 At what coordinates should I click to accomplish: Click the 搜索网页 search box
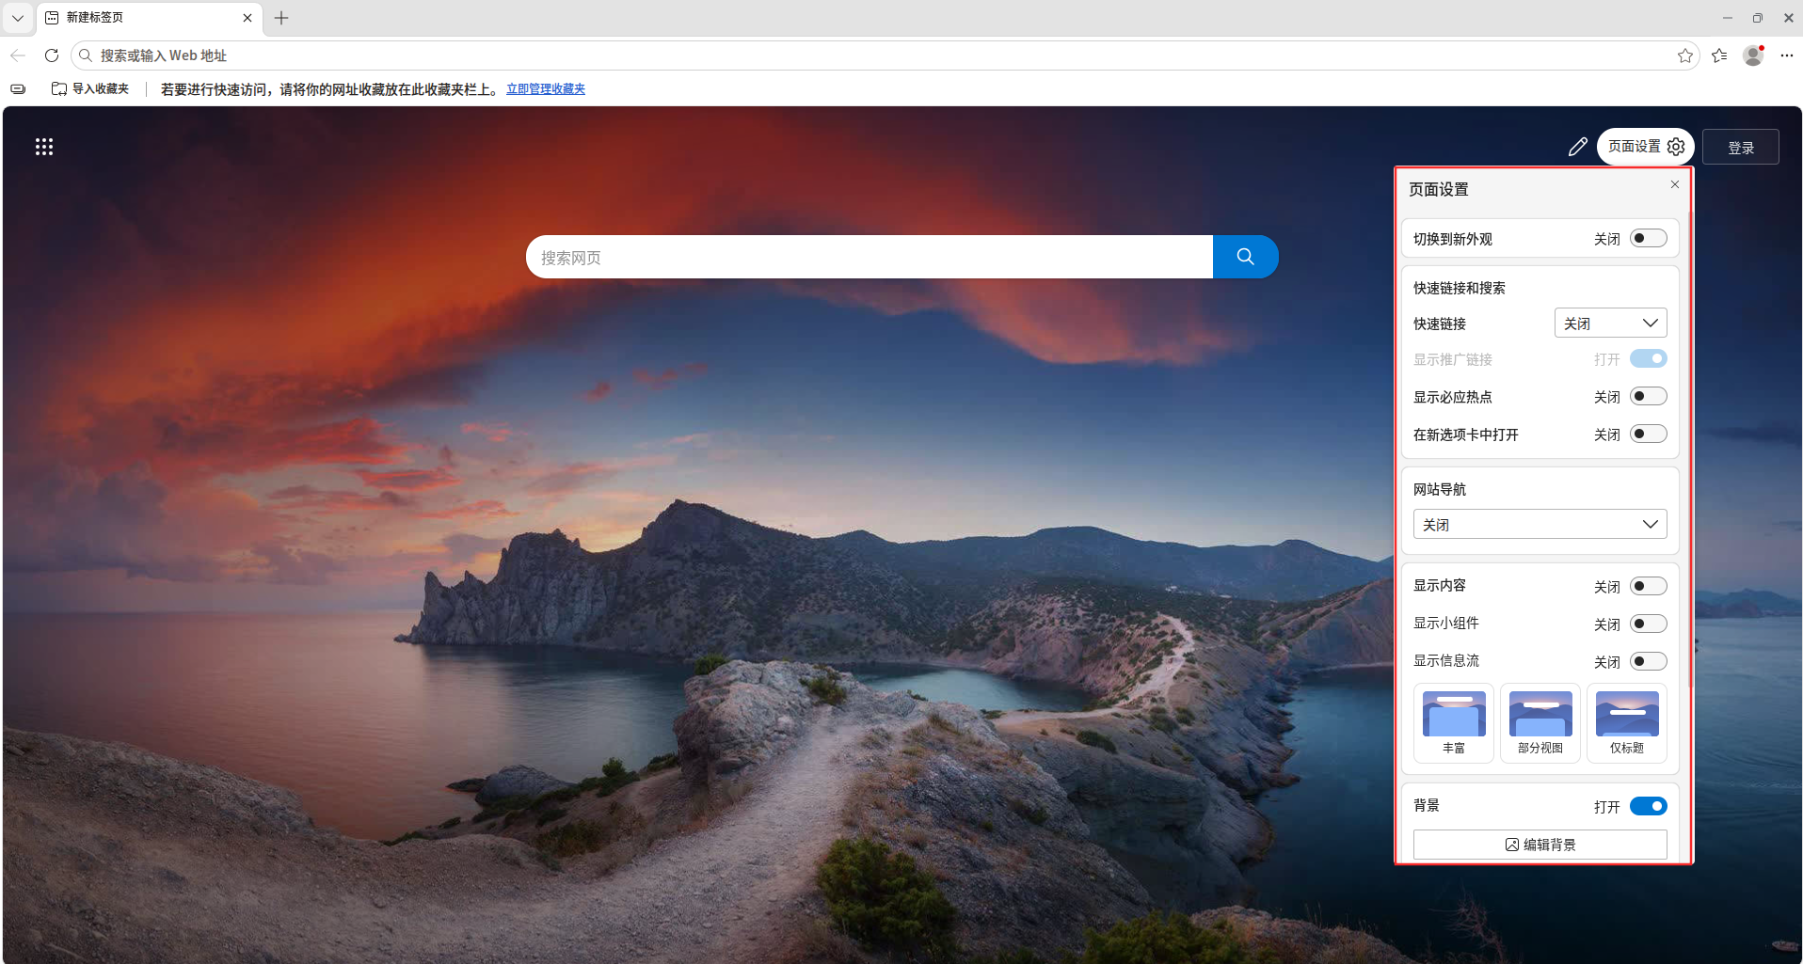pyautogui.click(x=869, y=257)
